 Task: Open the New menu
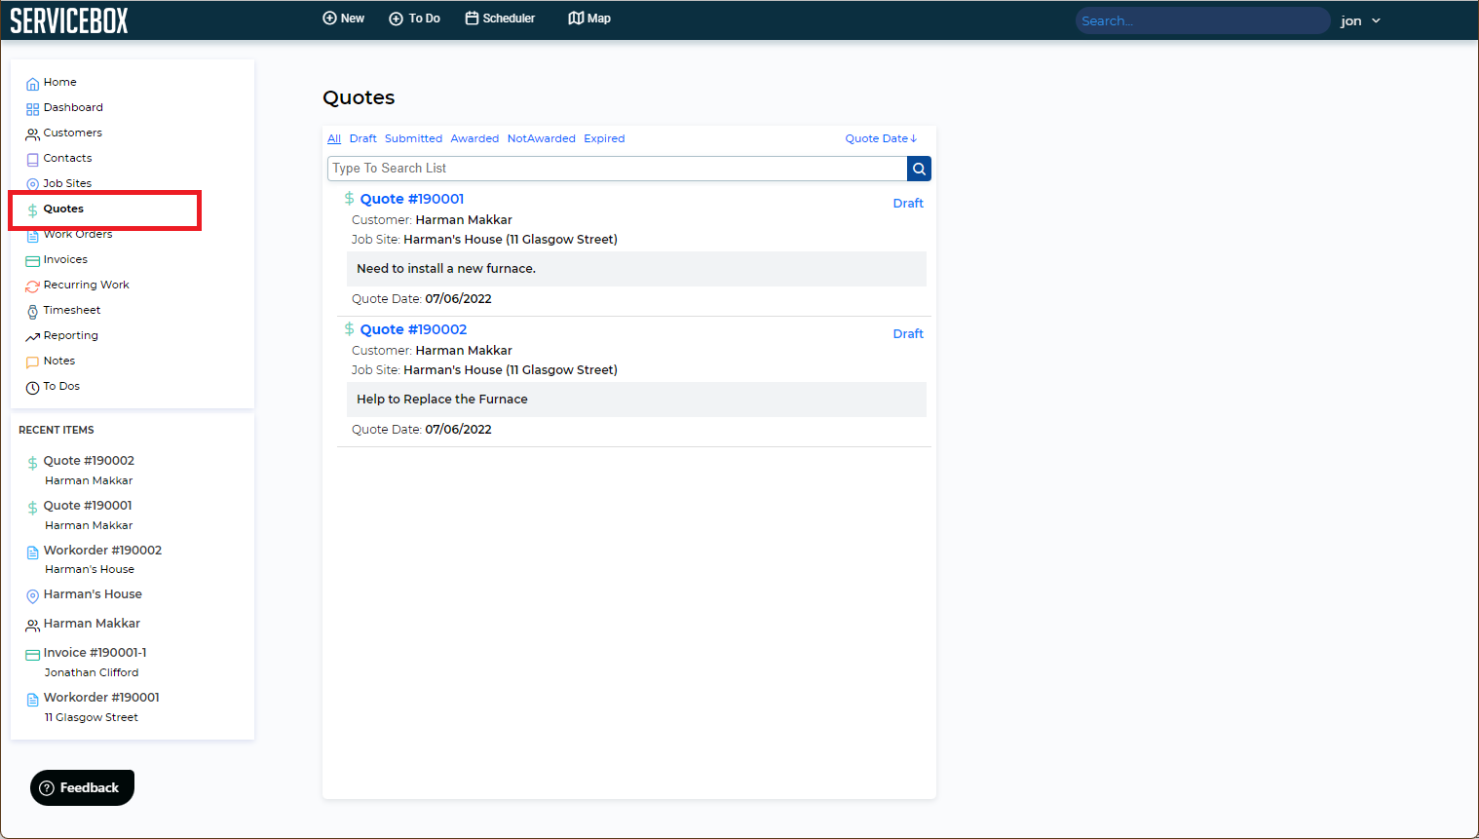[x=343, y=19]
